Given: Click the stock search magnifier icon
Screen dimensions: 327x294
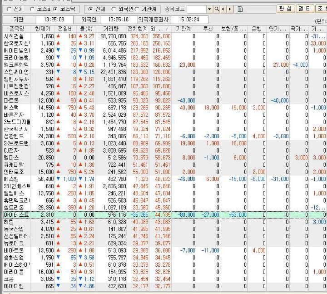Looking at the screenshot, I should coord(217,9).
